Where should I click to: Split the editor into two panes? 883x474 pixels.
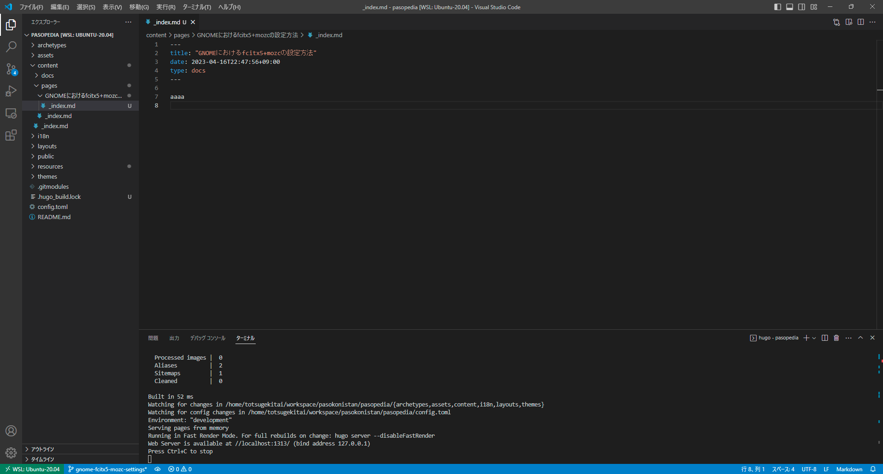coord(860,22)
